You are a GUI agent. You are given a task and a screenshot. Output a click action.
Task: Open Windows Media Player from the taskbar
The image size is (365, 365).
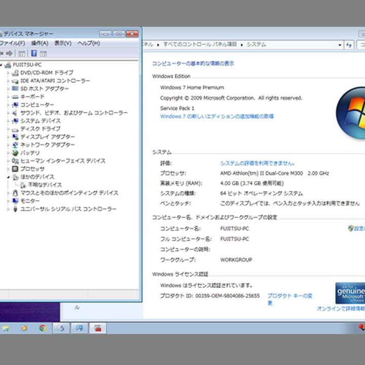24,328
